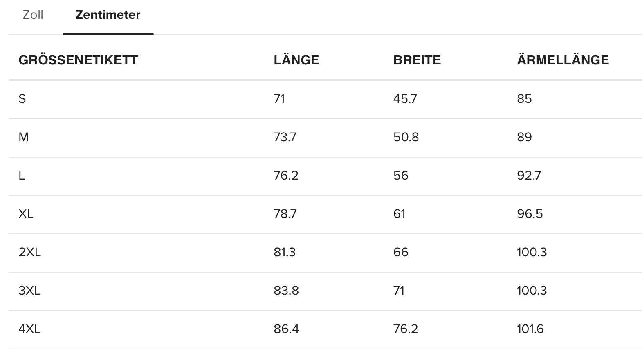Click the 45.7 width value for S
The height and width of the screenshot is (351, 642).
click(x=405, y=99)
